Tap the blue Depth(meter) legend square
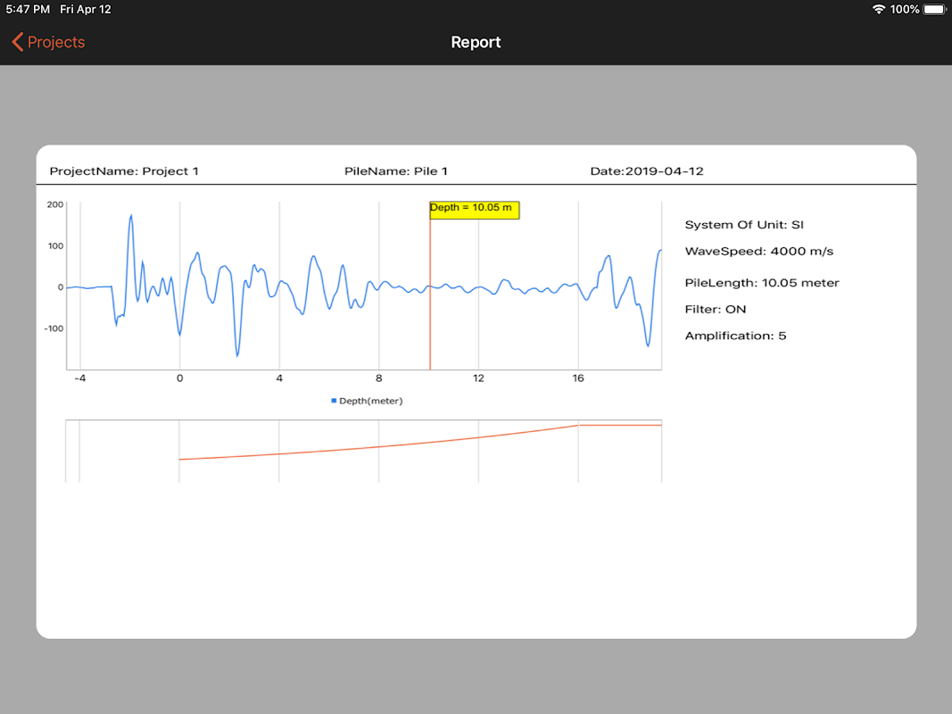 tap(334, 401)
